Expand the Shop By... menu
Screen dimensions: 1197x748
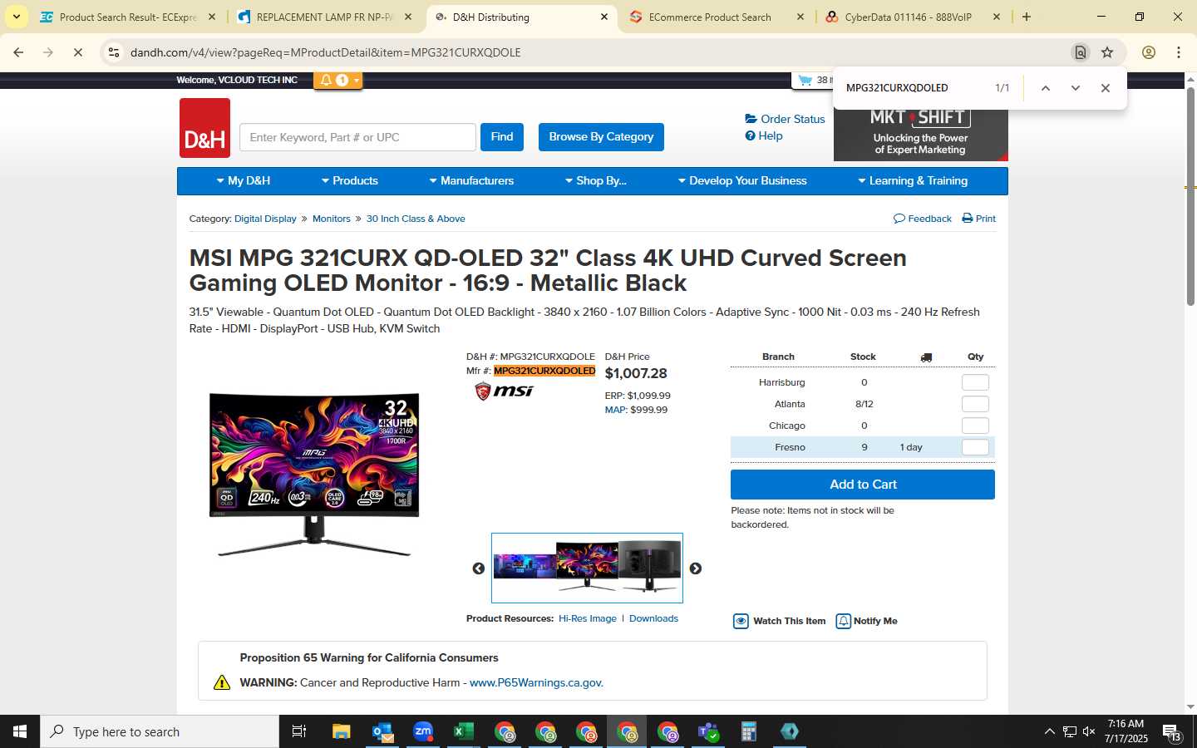click(x=596, y=181)
